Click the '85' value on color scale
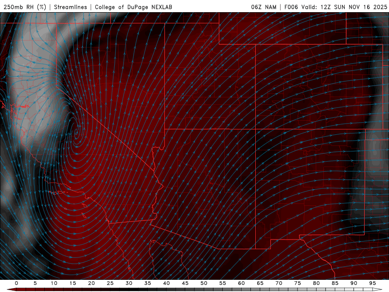The image size is (389, 292). pos(335,283)
